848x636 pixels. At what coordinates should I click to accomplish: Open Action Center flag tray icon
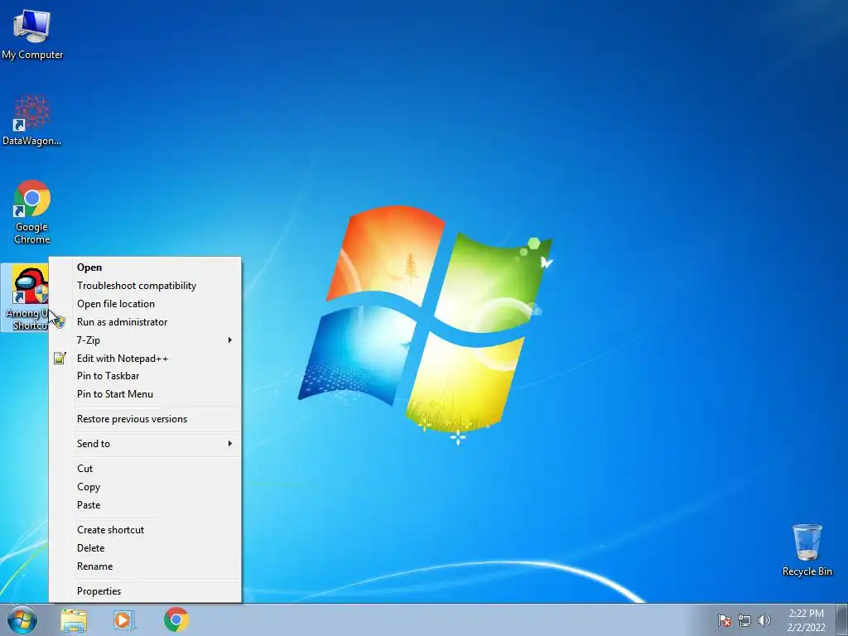(724, 620)
